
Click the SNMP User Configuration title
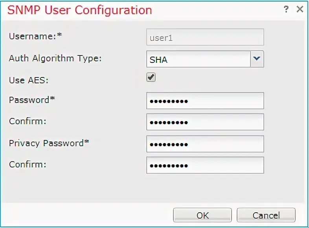pos(79,10)
